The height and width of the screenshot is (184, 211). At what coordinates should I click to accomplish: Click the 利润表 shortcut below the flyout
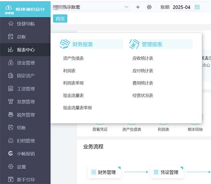pos(164,129)
